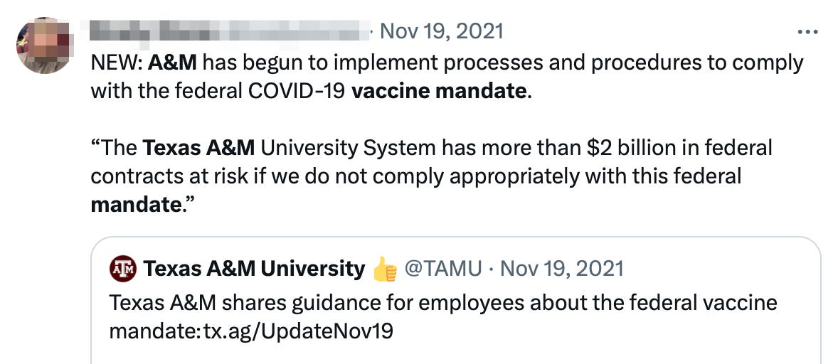Image resolution: width=838 pixels, height=364 pixels.
Task: Click bold "Texas A&M" in the quoted statement
Action: pos(198,148)
